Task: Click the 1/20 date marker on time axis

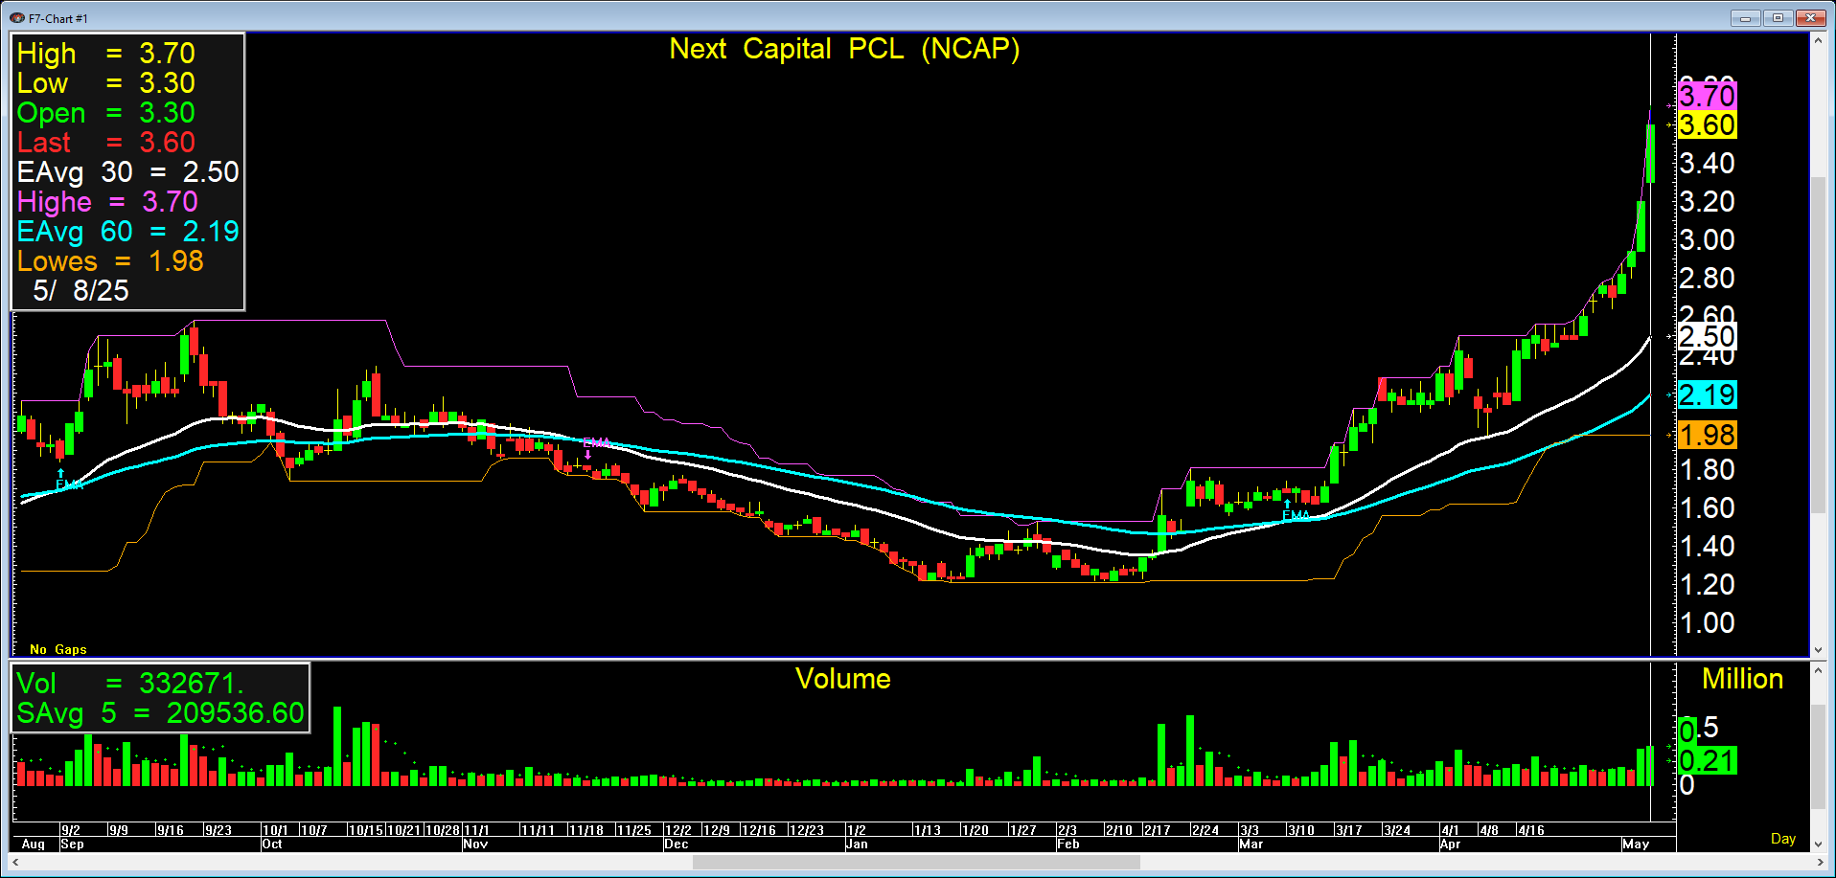Action: tap(975, 830)
